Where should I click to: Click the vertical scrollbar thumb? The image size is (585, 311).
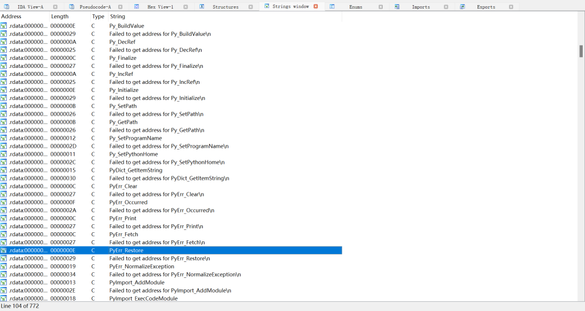(581, 51)
